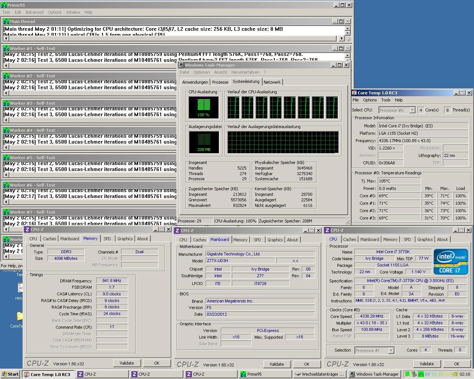Click the Main thread window icon

[x=6, y=21]
